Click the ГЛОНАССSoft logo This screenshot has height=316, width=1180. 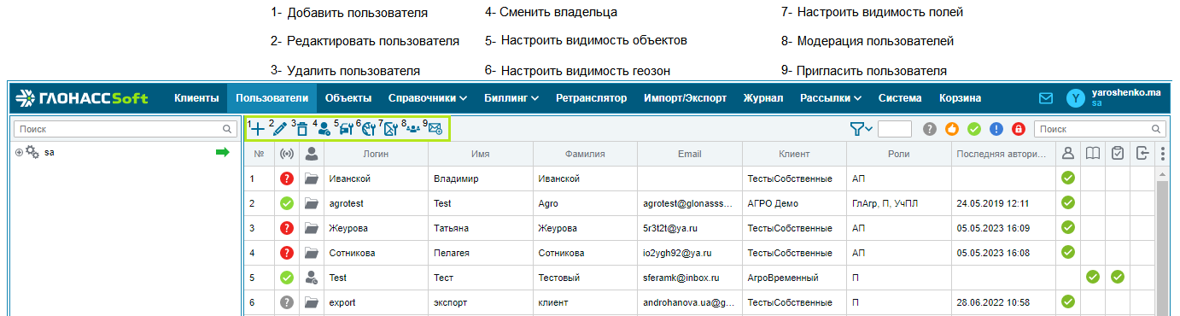(x=82, y=98)
